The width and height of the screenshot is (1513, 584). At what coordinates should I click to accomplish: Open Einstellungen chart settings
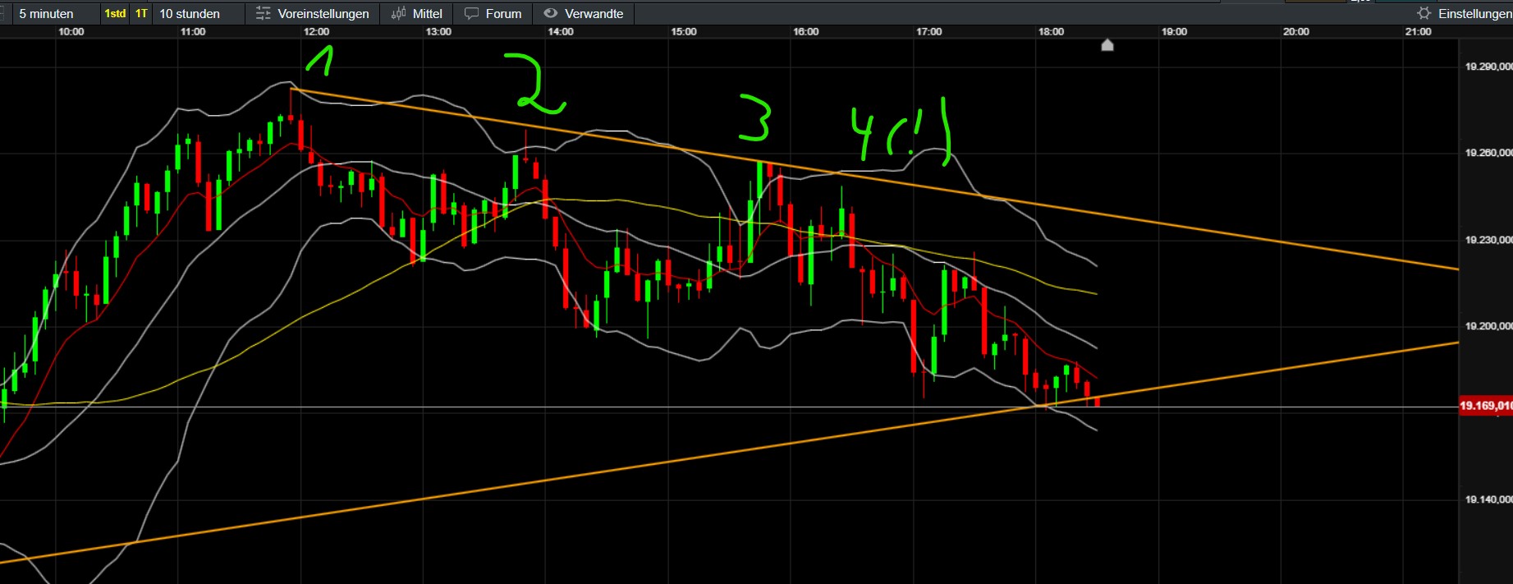pyautogui.click(x=1475, y=14)
